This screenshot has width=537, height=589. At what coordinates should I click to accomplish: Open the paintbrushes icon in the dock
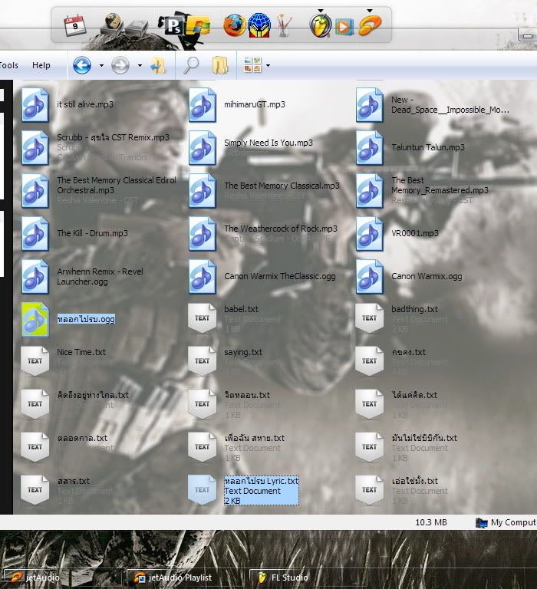click(x=285, y=25)
